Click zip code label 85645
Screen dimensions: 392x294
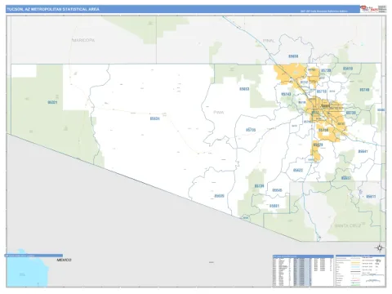point(277,190)
